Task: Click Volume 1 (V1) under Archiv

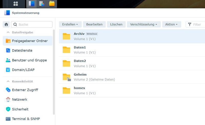Action: coord(85,39)
